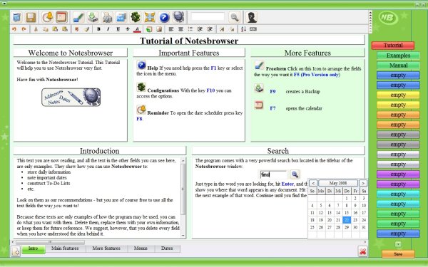This screenshot has width=428, height=267.
Task: Switch to the Main features tab
Action: 65,248
